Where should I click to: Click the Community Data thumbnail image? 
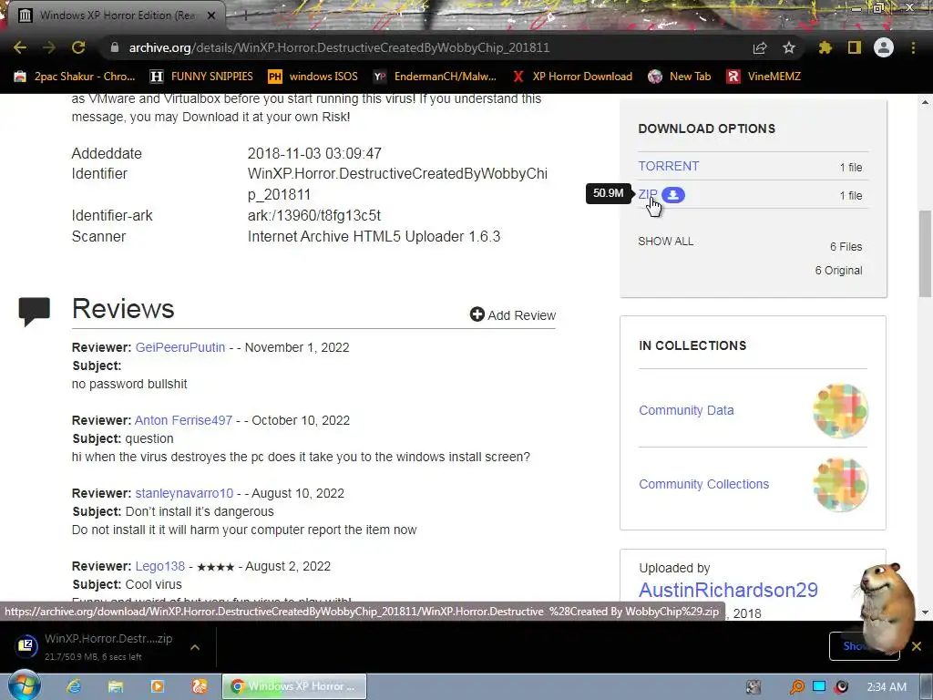tap(840, 411)
